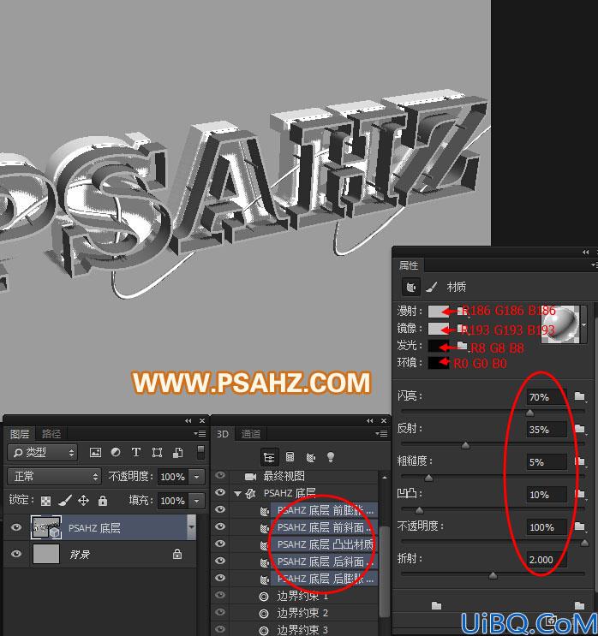Collapse the Properties panel with double arrows

tap(585, 253)
